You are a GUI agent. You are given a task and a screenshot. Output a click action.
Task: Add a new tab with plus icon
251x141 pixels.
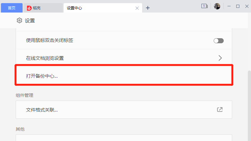point(148,8)
